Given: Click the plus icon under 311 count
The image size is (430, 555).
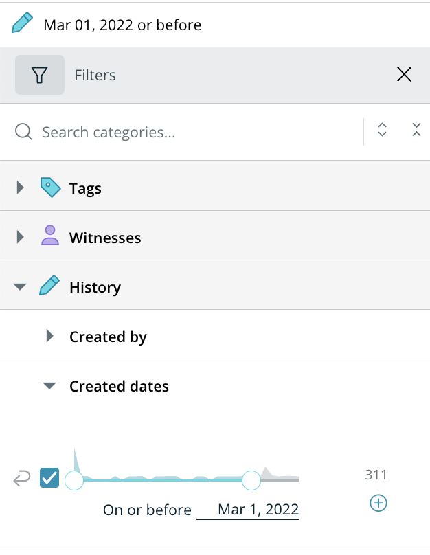Looking at the screenshot, I should coord(378,503).
